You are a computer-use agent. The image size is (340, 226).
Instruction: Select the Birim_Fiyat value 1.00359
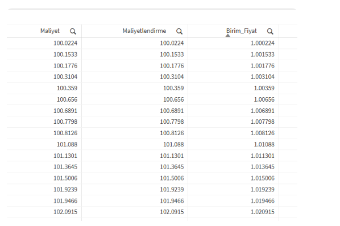point(264,88)
